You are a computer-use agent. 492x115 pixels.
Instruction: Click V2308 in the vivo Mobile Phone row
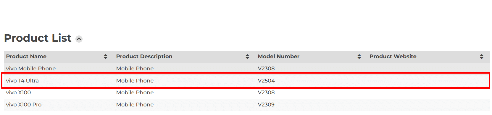coord(266,69)
